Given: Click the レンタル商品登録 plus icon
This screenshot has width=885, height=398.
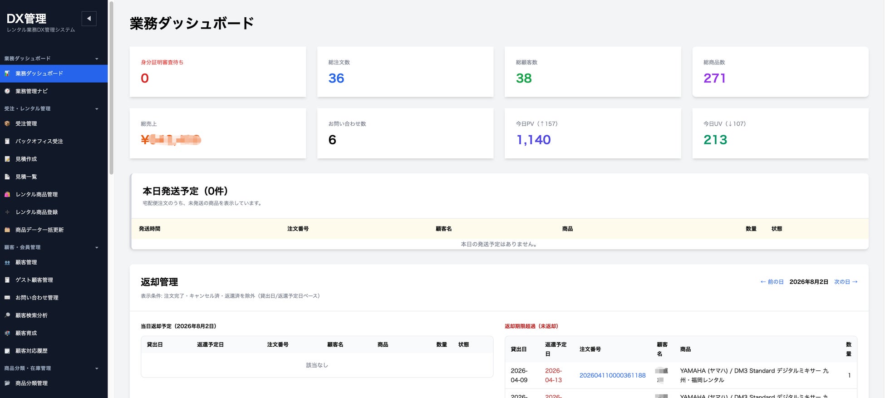Looking at the screenshot, I should [7, 212].
